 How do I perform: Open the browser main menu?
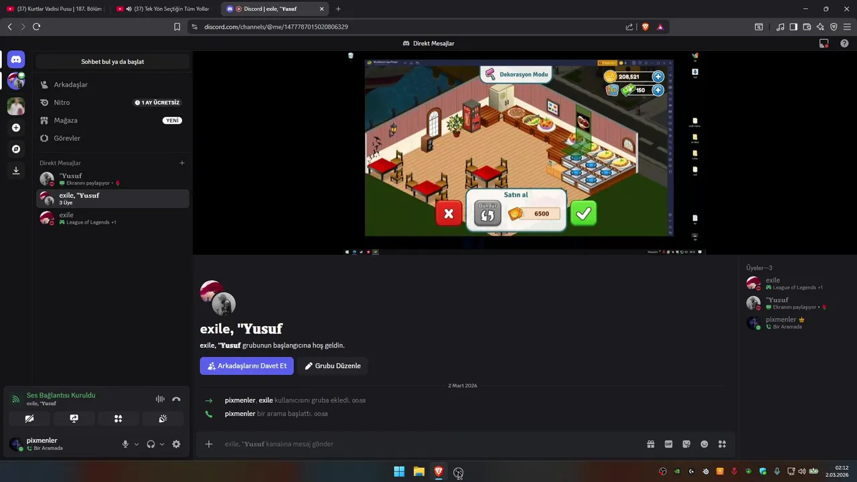(x=847, y=27)
